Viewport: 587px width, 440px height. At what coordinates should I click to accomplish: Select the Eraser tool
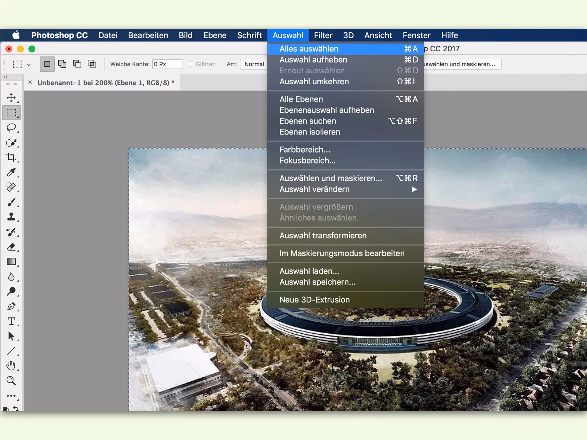click(11, 247)
